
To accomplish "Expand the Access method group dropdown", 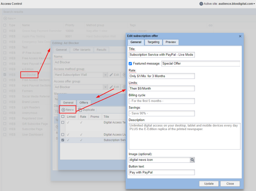I will (105, 75).
